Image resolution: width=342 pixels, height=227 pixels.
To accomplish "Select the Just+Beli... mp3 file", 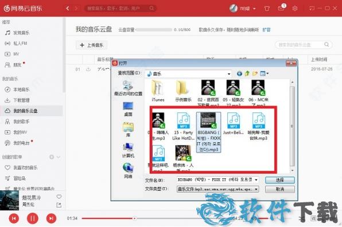I will (x=234, y=123).
